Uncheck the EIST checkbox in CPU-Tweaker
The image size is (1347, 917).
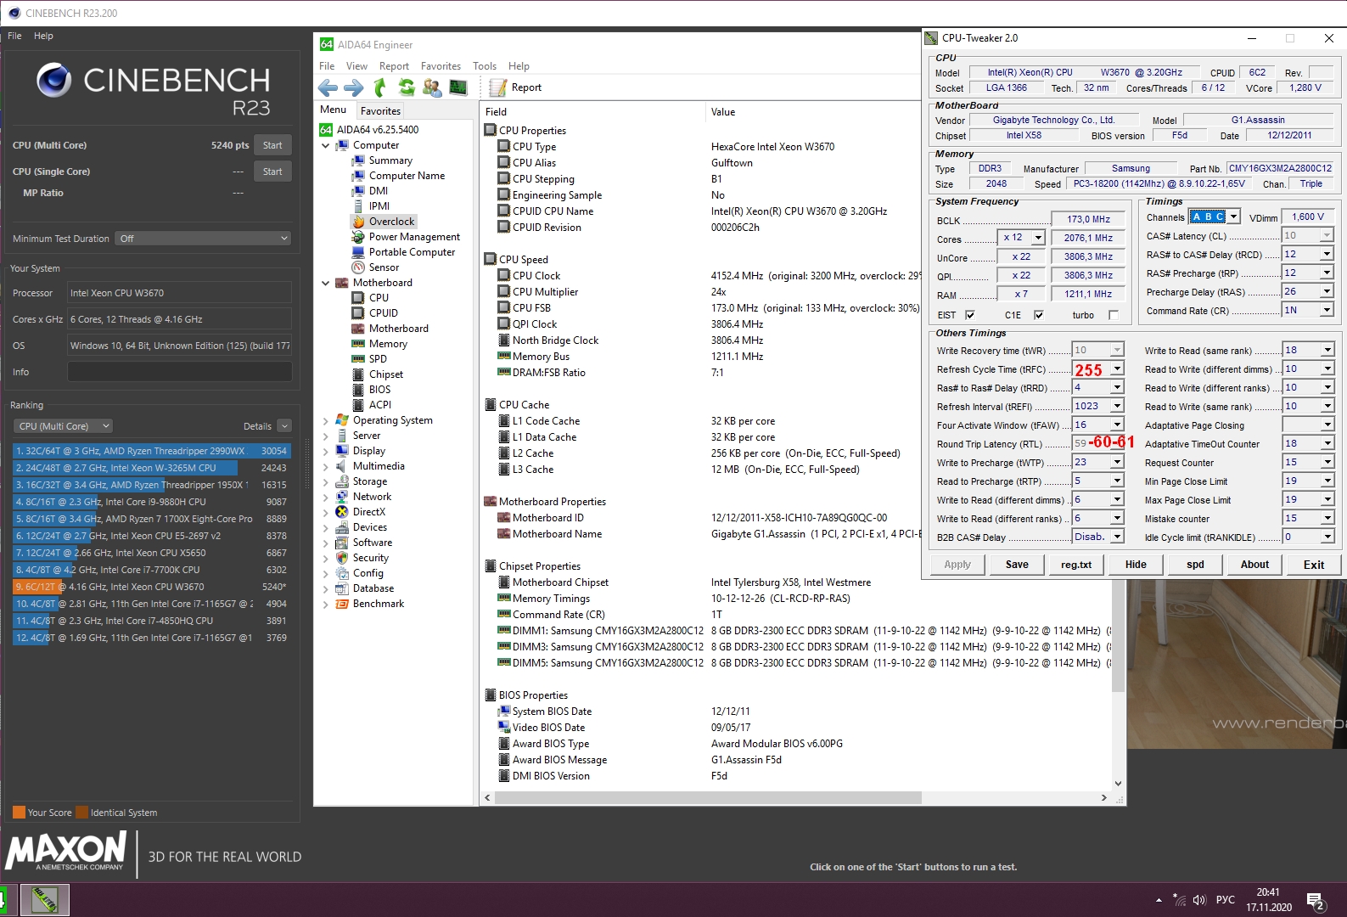coord(970,315)
